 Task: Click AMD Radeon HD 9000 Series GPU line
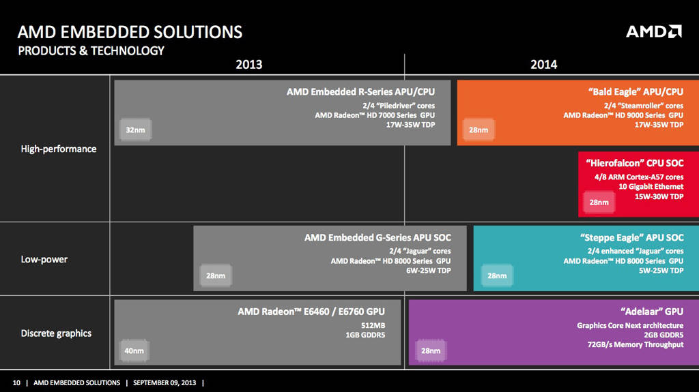[x=623, y=115]
